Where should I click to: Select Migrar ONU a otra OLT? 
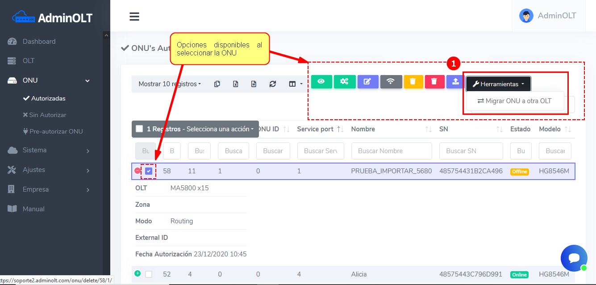[x=514, y=101]
